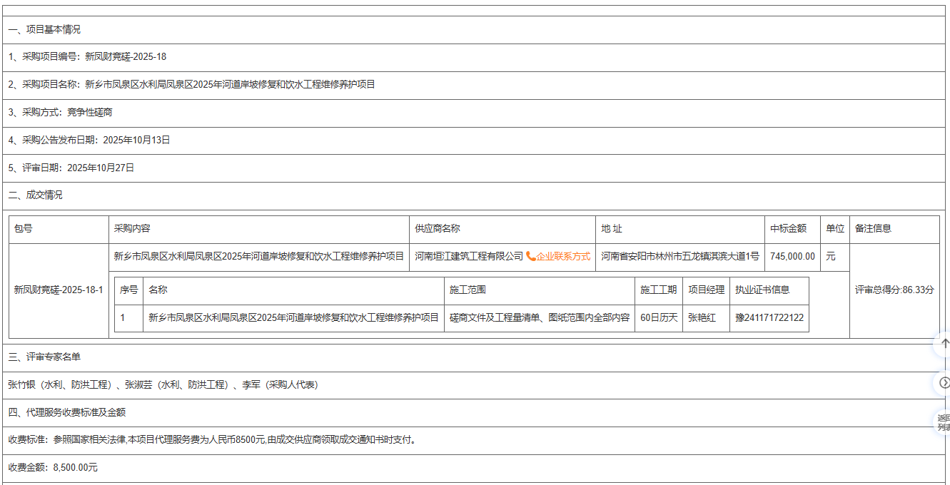
Task: Click the orange phone icon beside supplier name
Action: click(x=530, y=257)
